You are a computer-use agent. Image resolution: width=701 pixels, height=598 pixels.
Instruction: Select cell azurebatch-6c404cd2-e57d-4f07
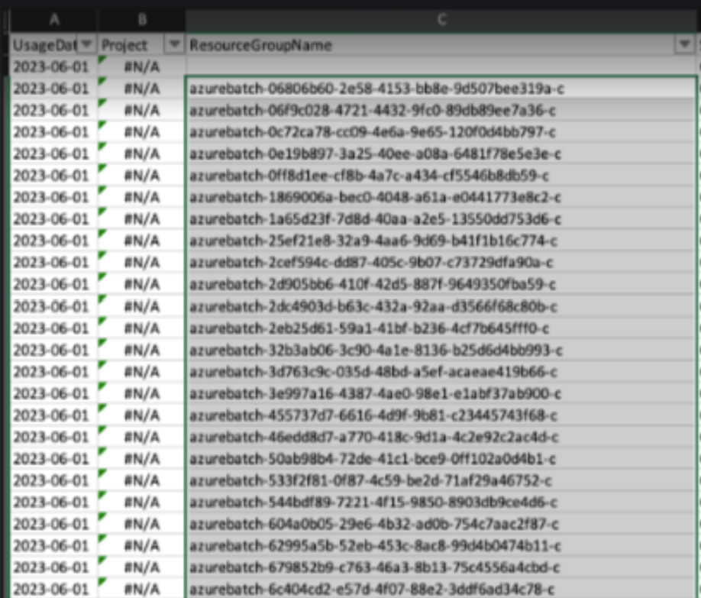441,589
